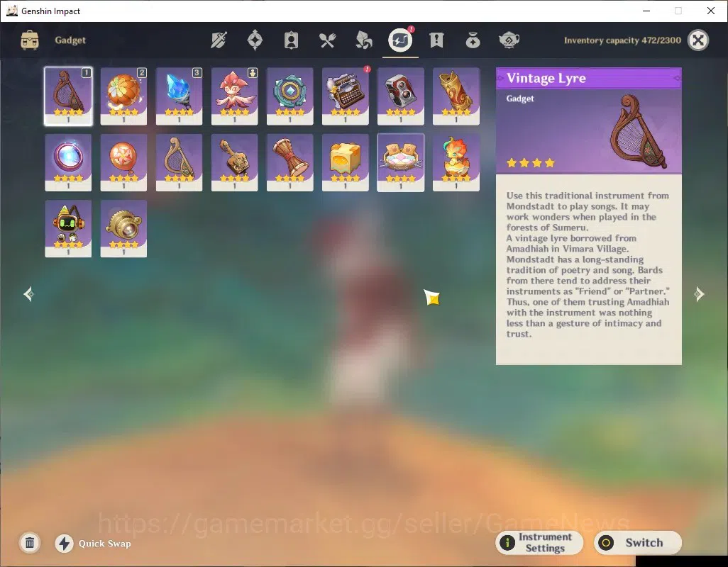Select the red hourglass drum gadget
728x567 pixels.
289,163
